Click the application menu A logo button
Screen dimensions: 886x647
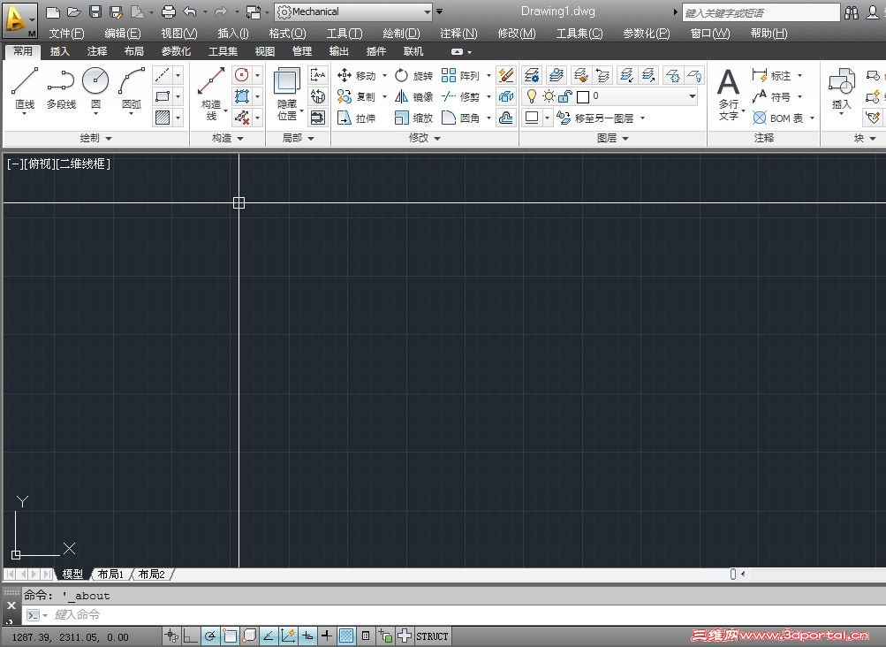coord(19,19)
